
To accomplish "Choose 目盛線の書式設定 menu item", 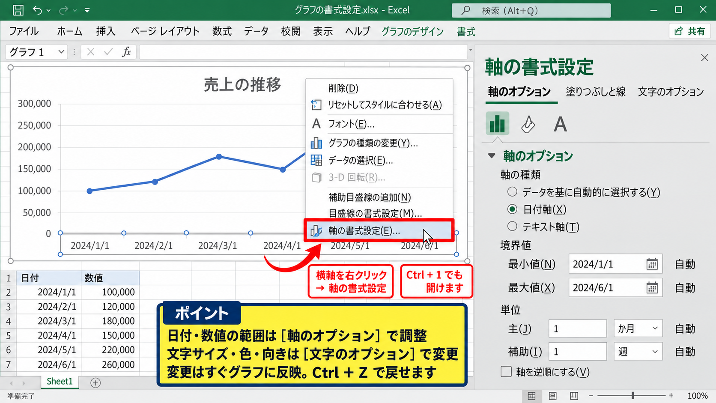I will click(379, 213).
